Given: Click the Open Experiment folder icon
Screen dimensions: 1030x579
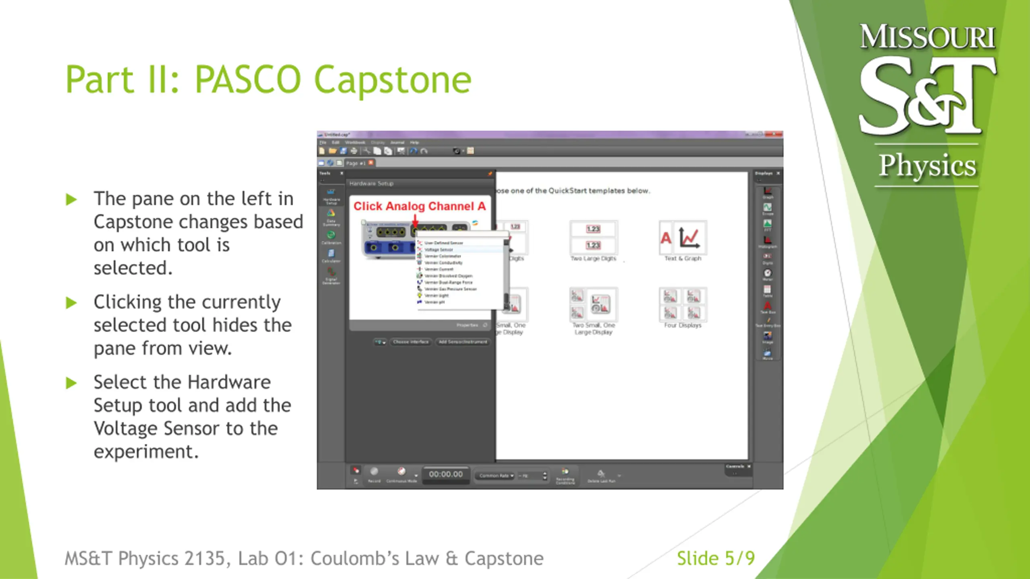Looking at the screenshot, I should [x=332, y=151].
